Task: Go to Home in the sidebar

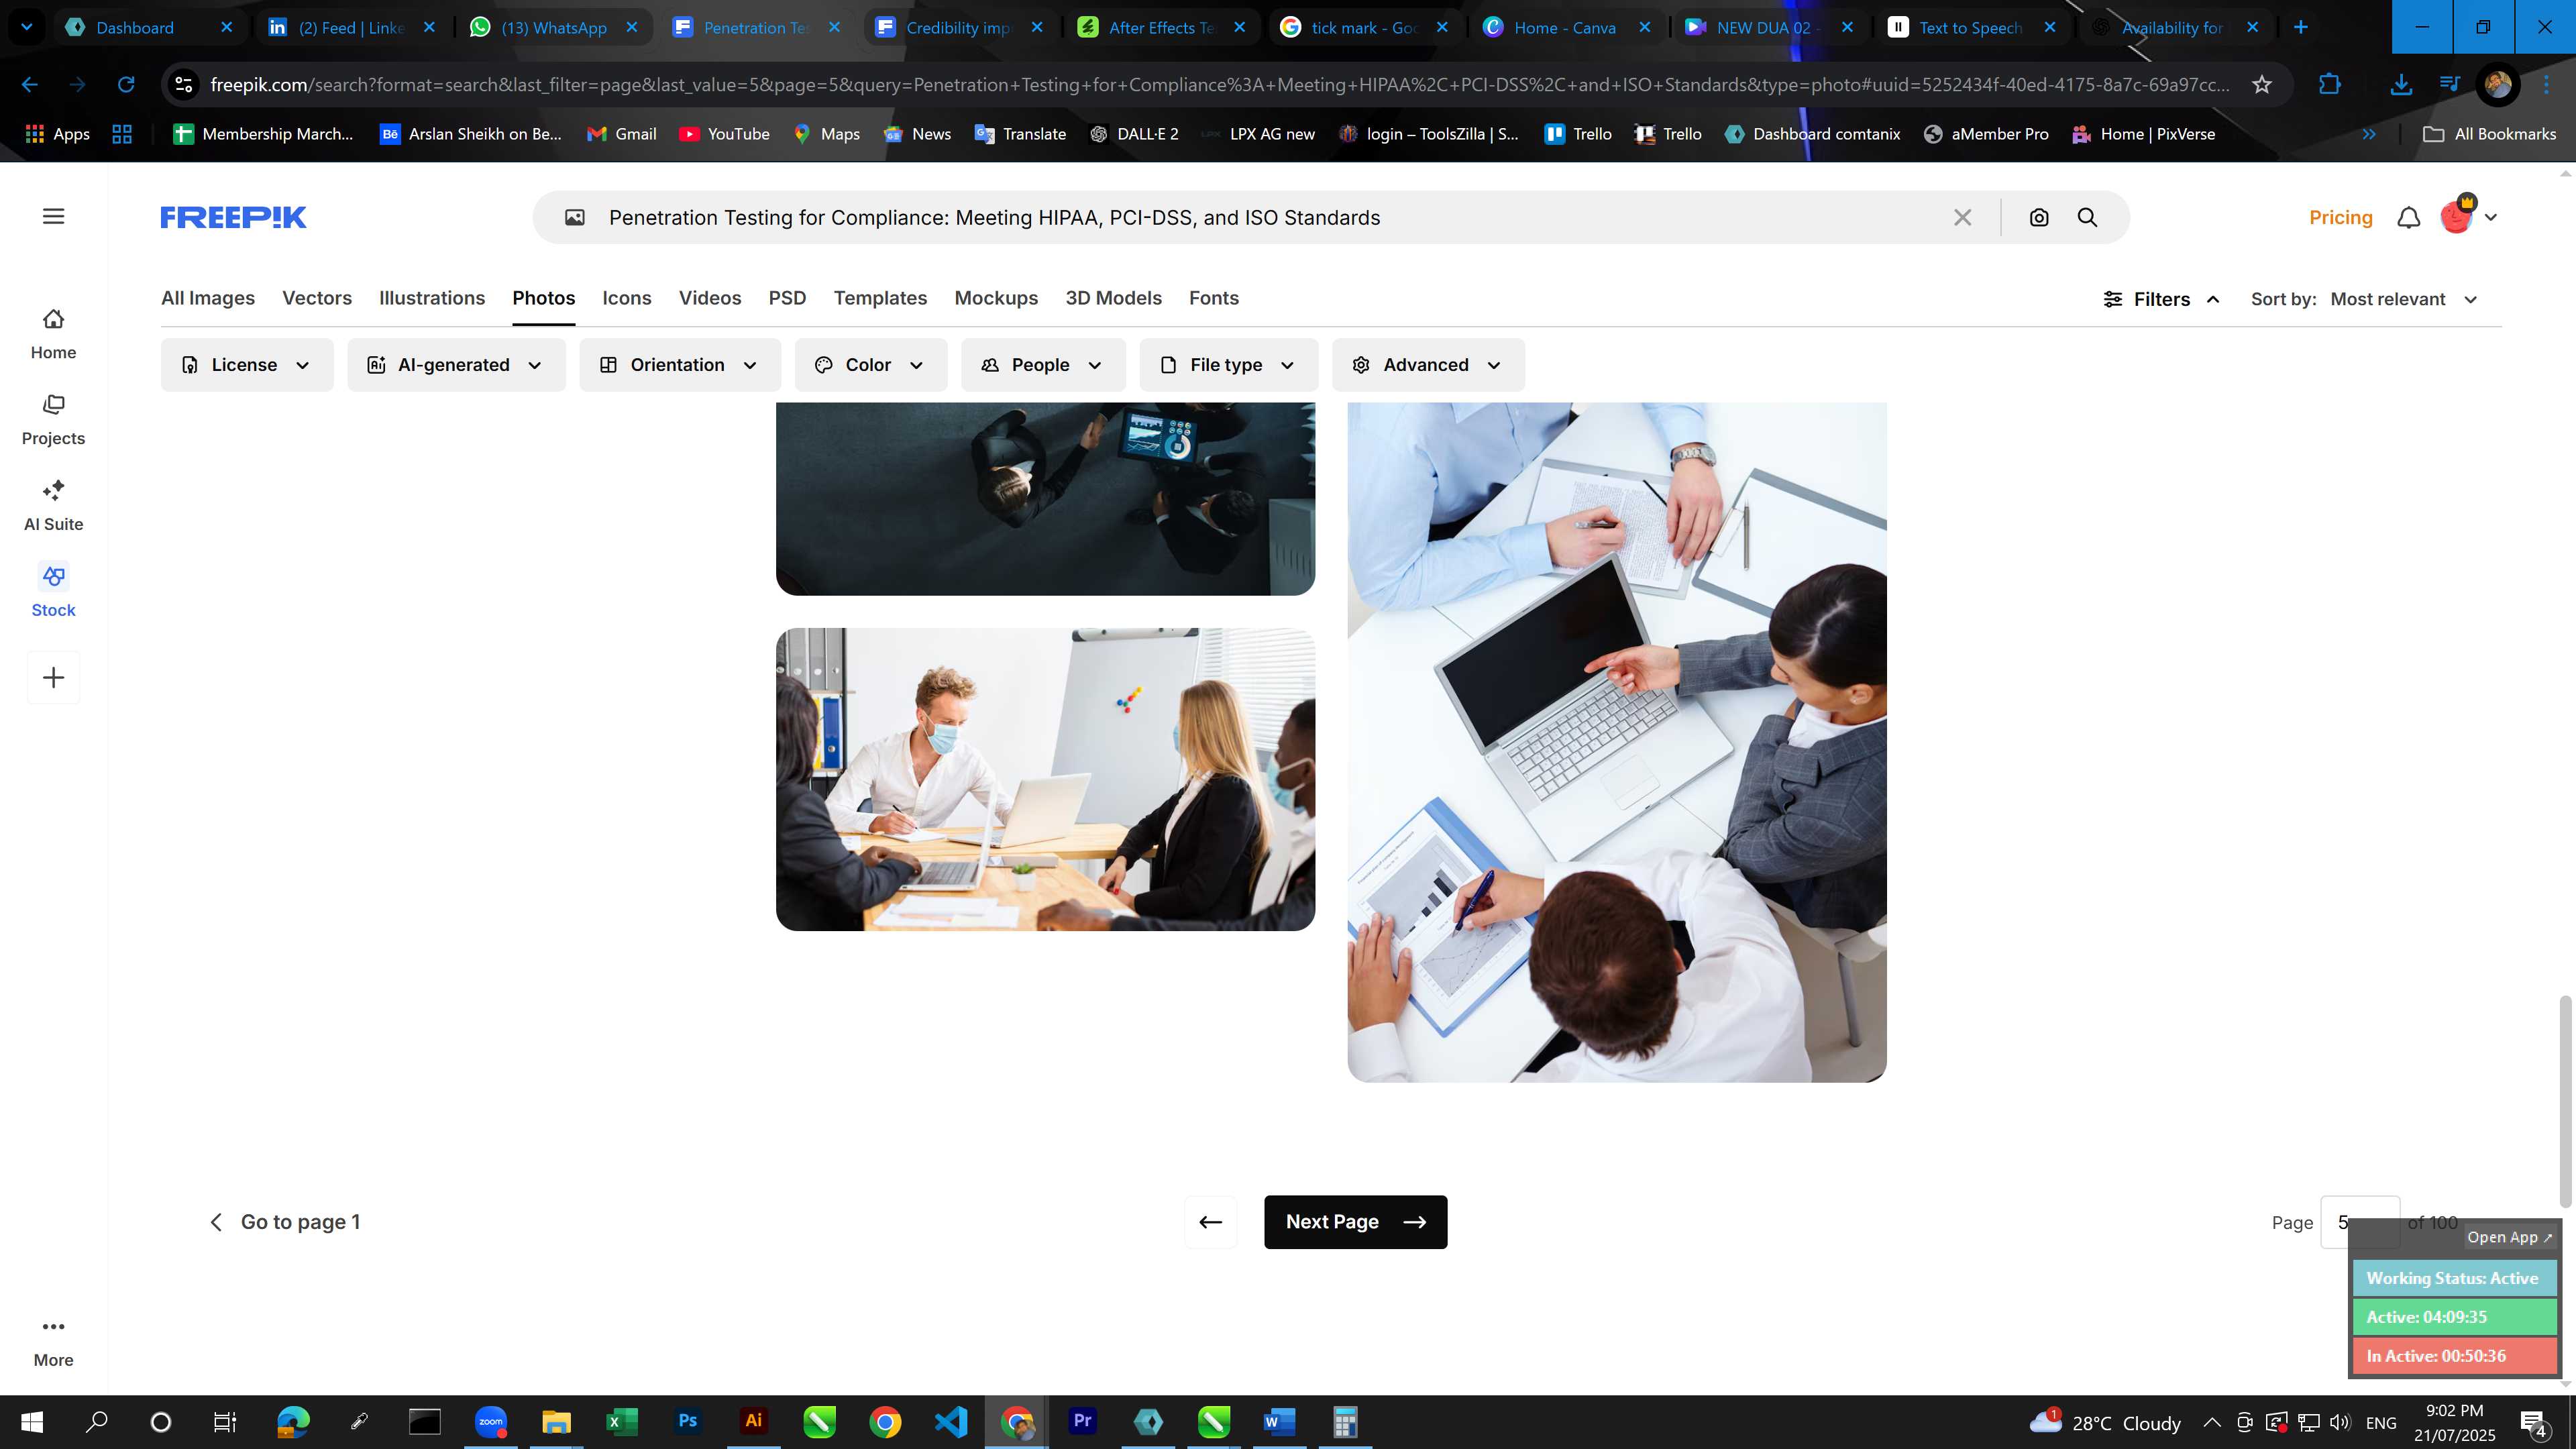Action: point(53,334)
